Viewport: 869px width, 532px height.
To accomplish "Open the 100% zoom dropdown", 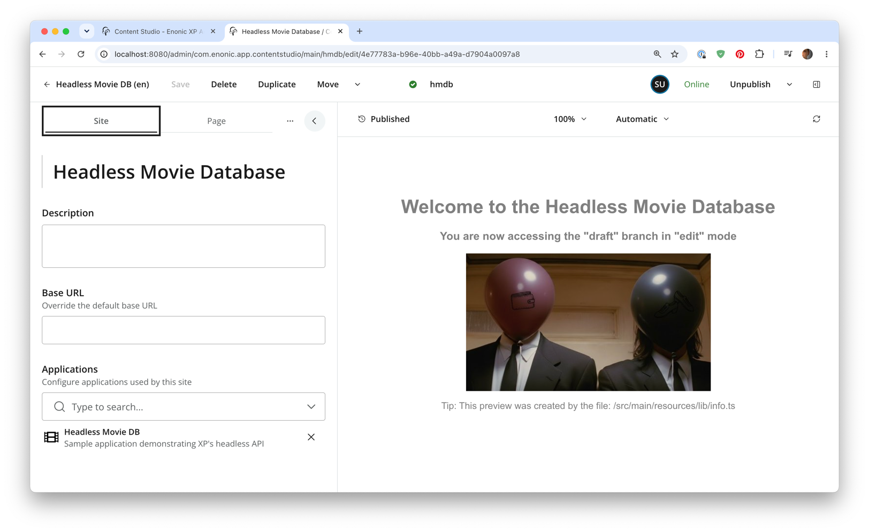I will click(x=570, y=119).
